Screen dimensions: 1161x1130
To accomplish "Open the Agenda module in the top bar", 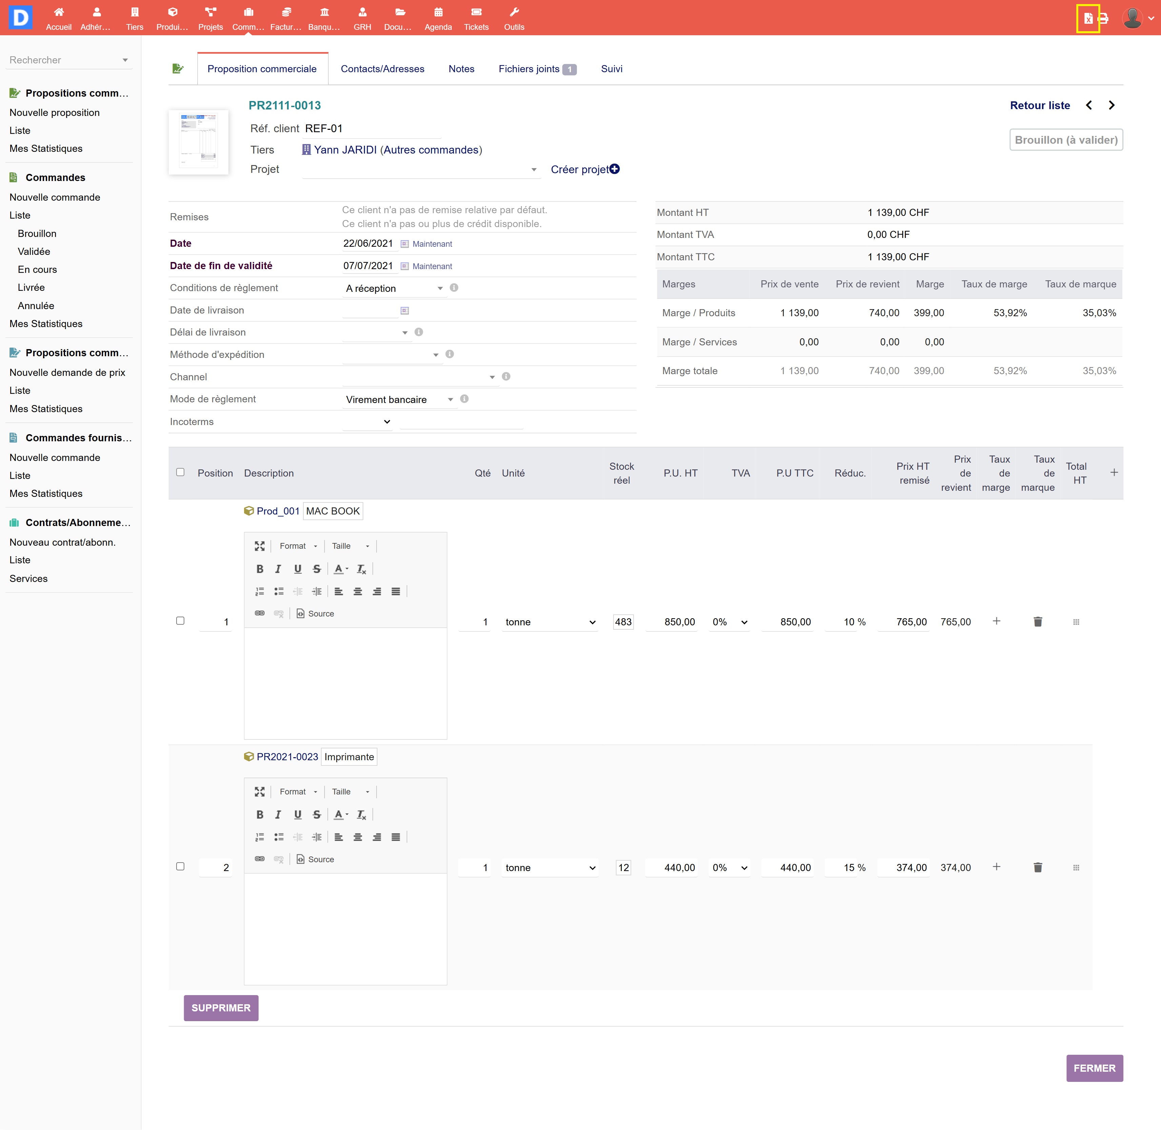I will pos(438,18).
